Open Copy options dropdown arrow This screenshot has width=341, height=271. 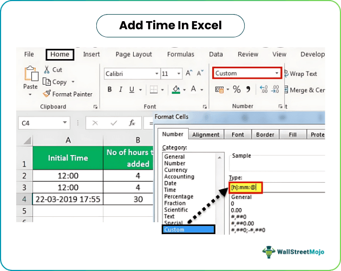pos(73,82)
